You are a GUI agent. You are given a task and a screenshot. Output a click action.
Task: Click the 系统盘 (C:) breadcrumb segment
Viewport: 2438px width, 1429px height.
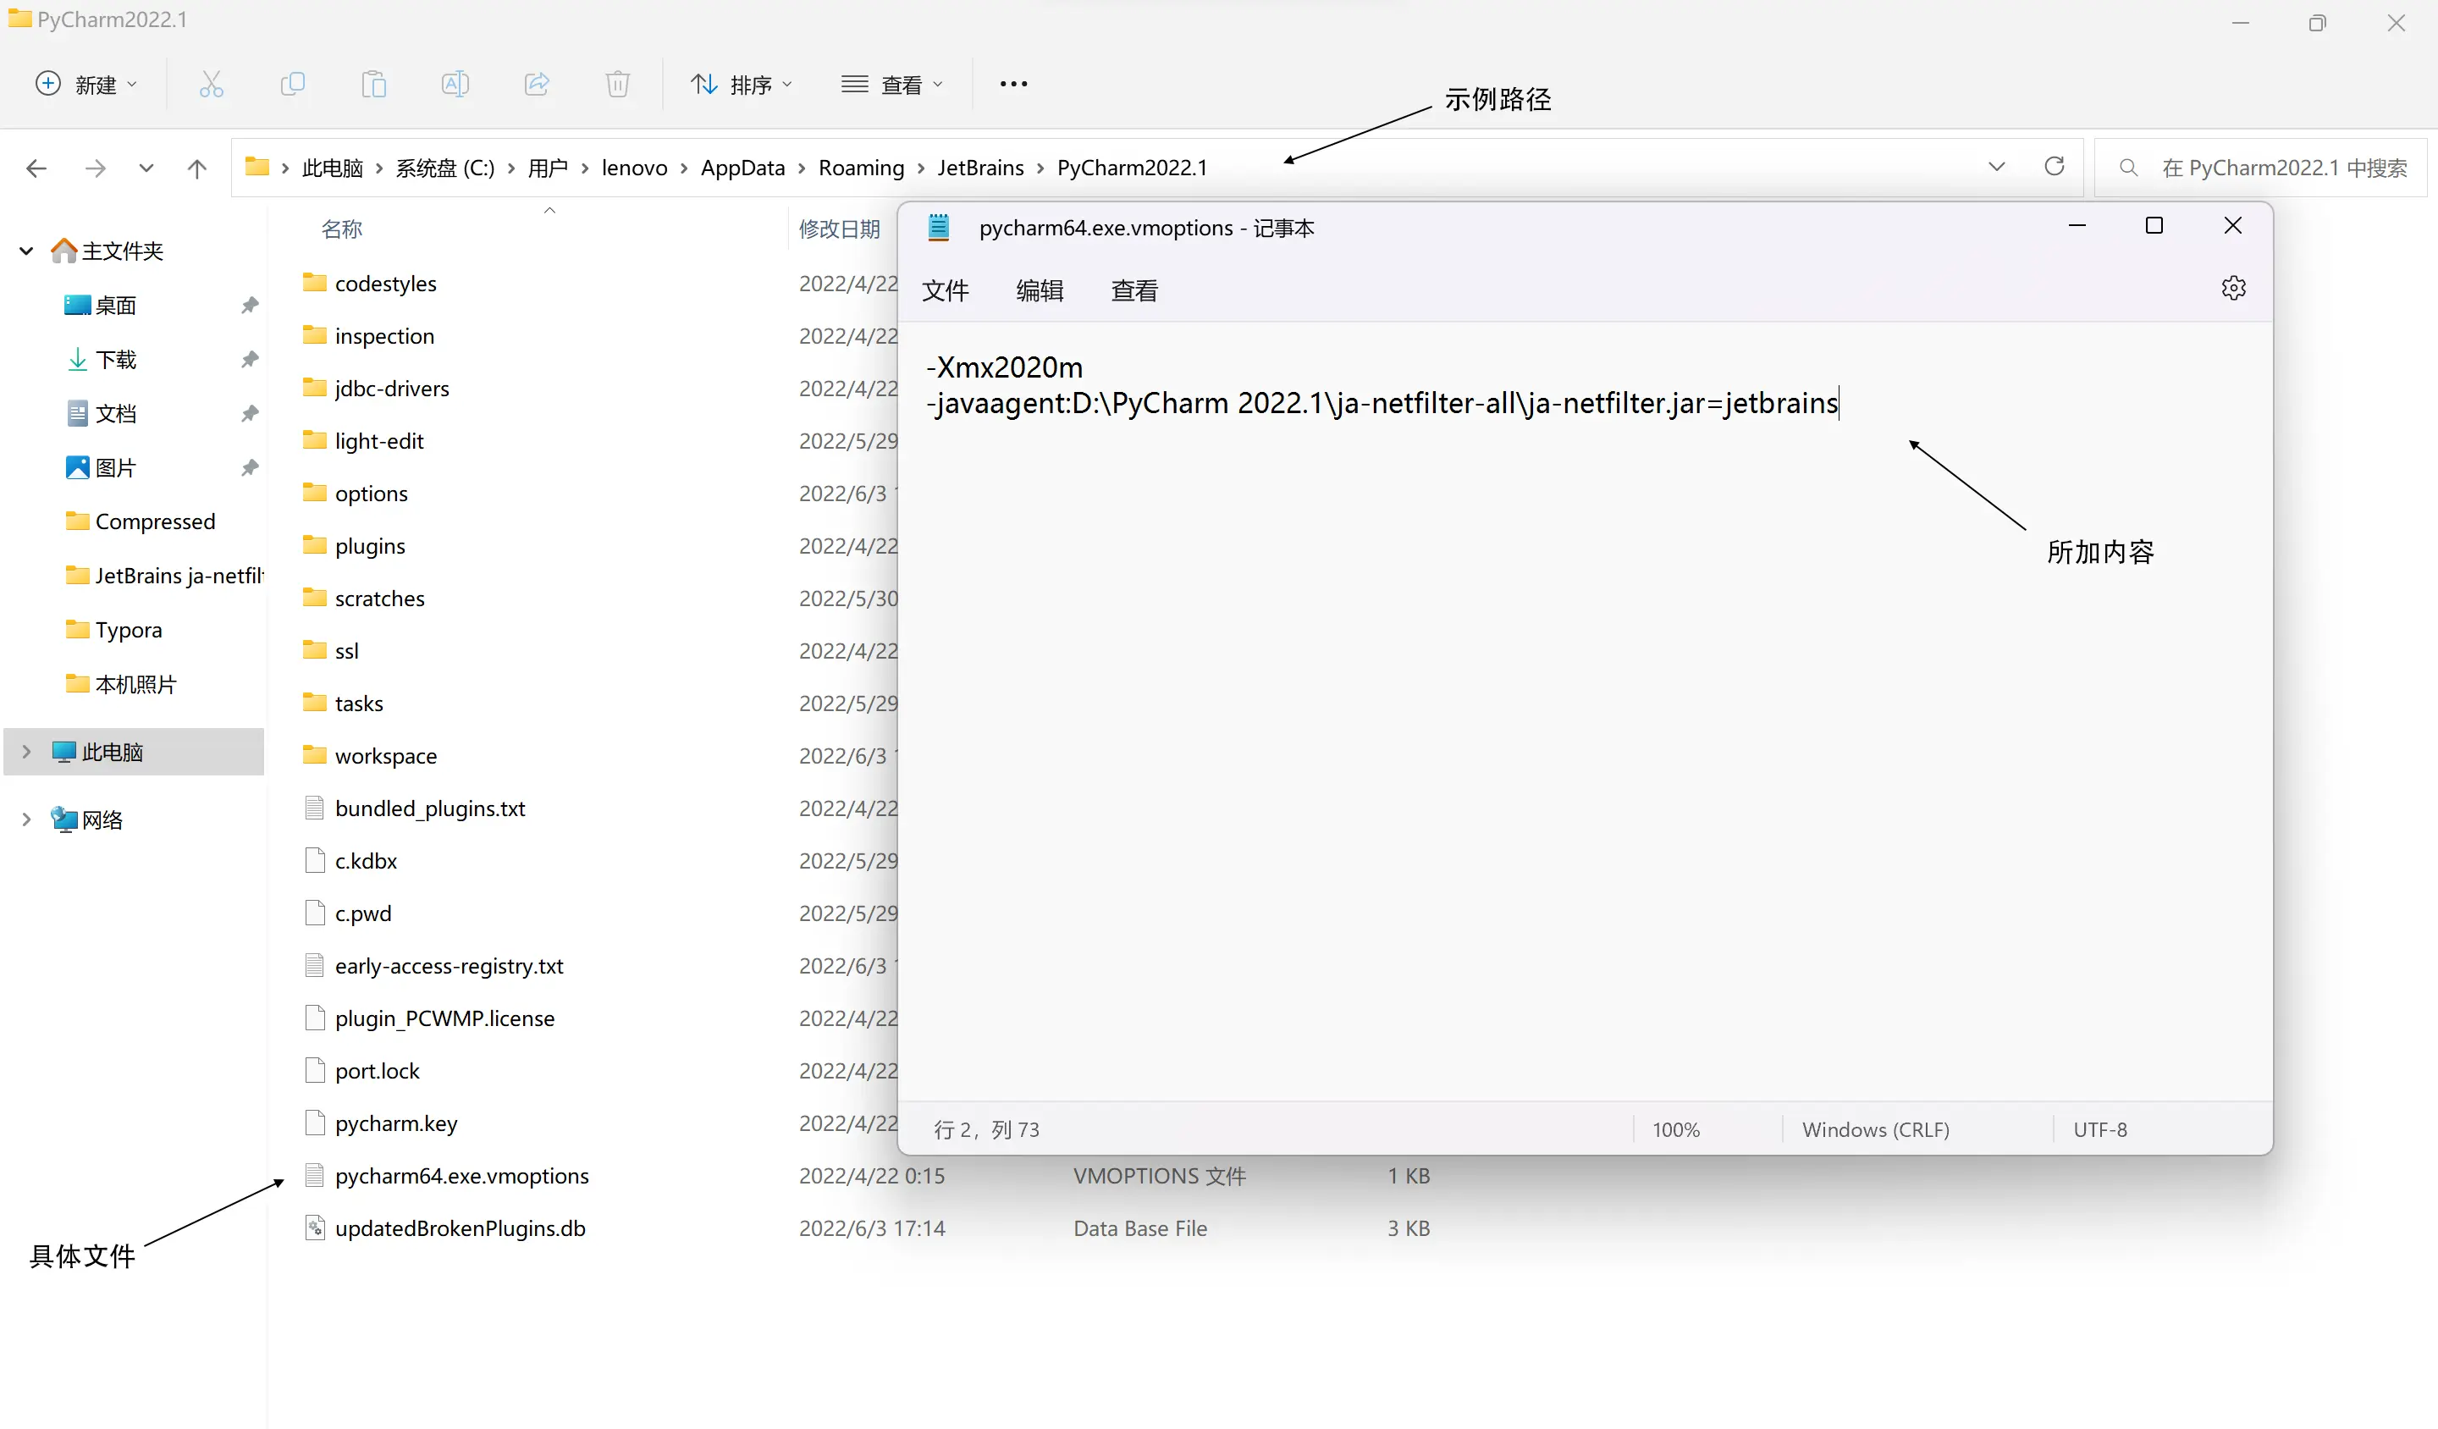445,168
